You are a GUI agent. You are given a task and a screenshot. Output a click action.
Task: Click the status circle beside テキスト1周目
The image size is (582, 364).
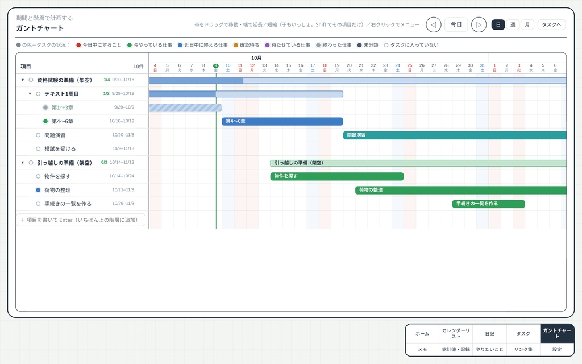click(x=38, y=94)
